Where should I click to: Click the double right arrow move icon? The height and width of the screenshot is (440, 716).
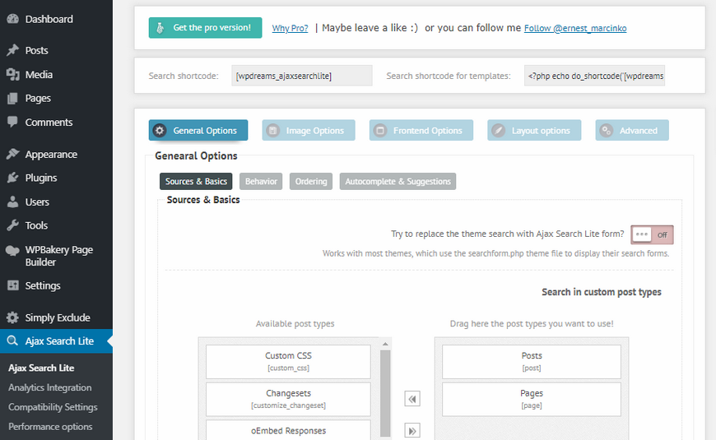[x=412, y=430]
